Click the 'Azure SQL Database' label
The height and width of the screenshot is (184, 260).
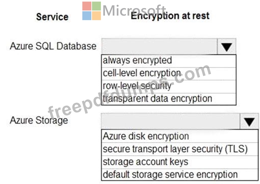click(x=53, y=46)
